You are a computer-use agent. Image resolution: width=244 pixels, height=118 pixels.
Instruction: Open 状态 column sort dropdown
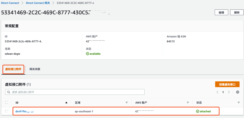(239, 103)
